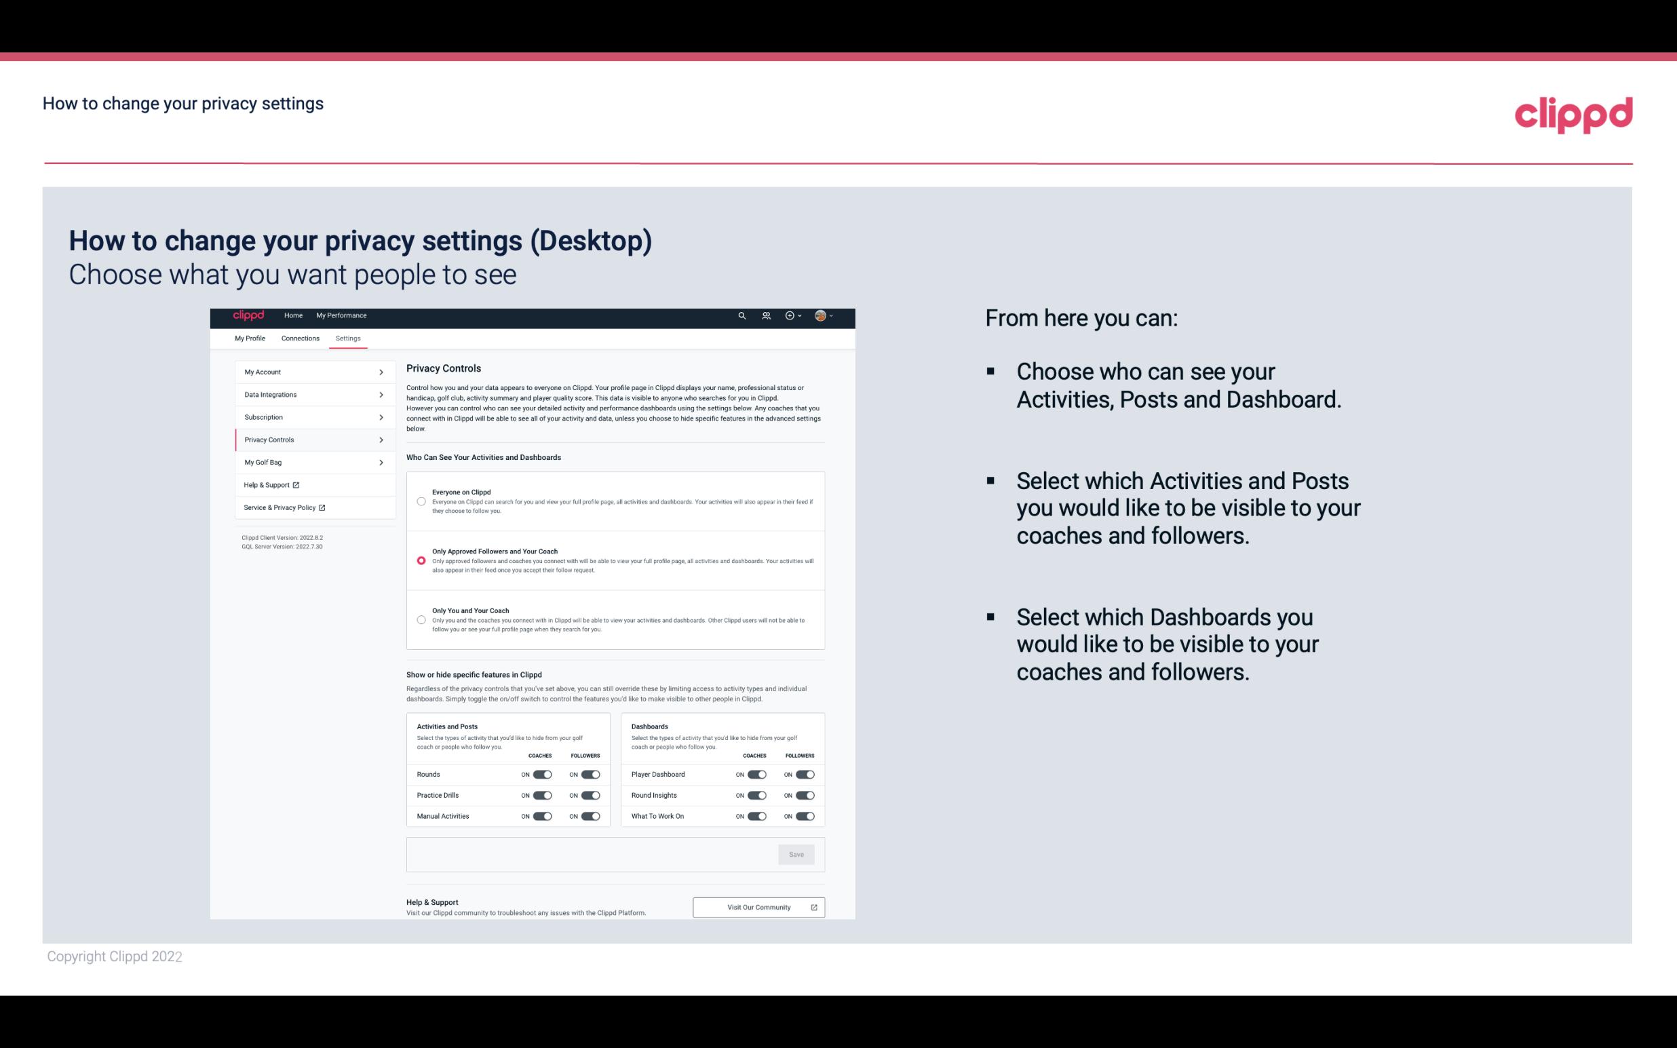Click the Privacy Controls menu item
The image size is (1677, 1048).
pyautogui.click(x=309, y=440)
